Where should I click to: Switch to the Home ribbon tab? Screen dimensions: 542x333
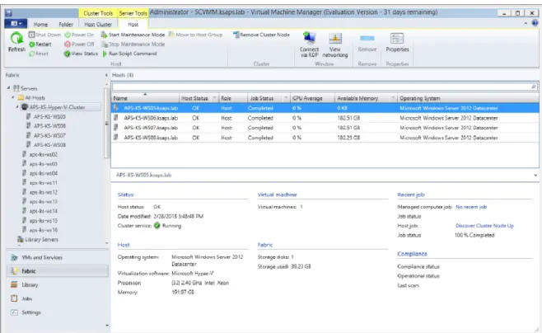(41, 24)
